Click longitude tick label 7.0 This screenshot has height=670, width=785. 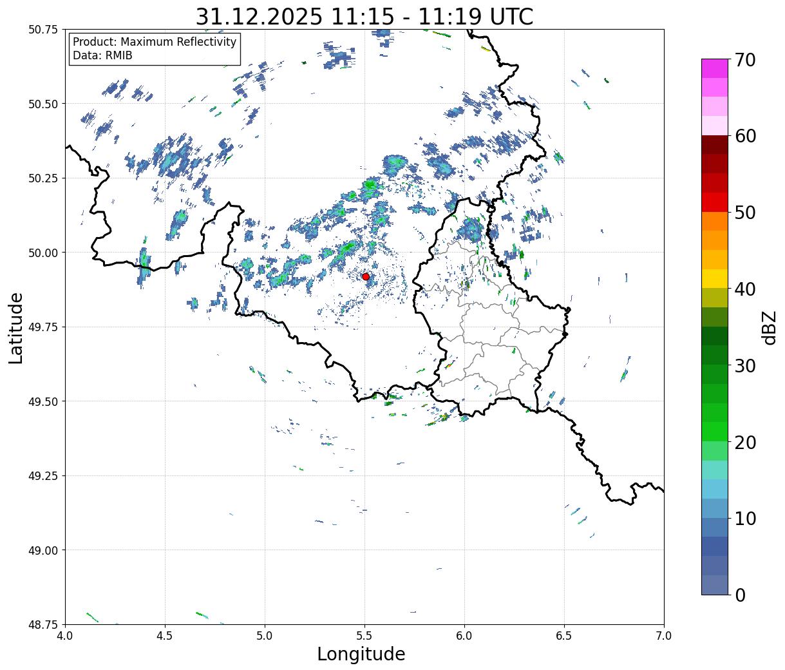(664, 636)
